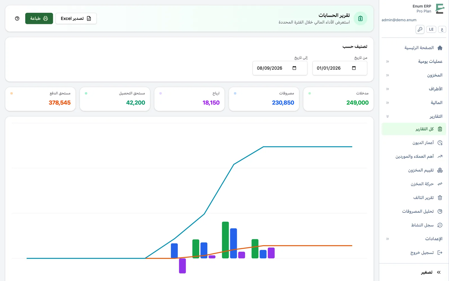The width and height of the screenshot is (449, 281).
Task: Open تحليل المصروفات pie chart icon
Action: [x=440, y=211]
